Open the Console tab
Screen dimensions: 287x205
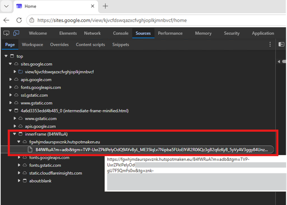(x=121, y=33)
